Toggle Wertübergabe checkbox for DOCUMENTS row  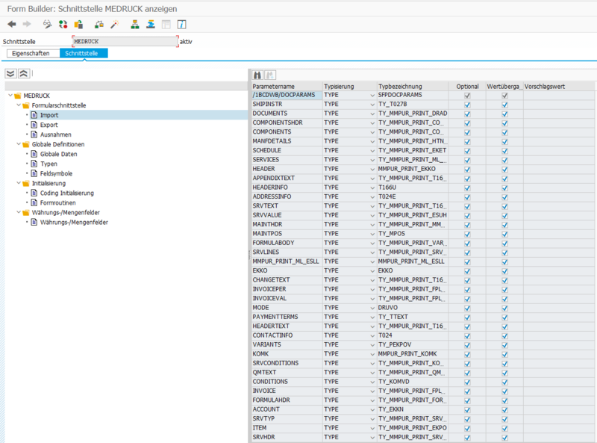click(x=504, y=114)
